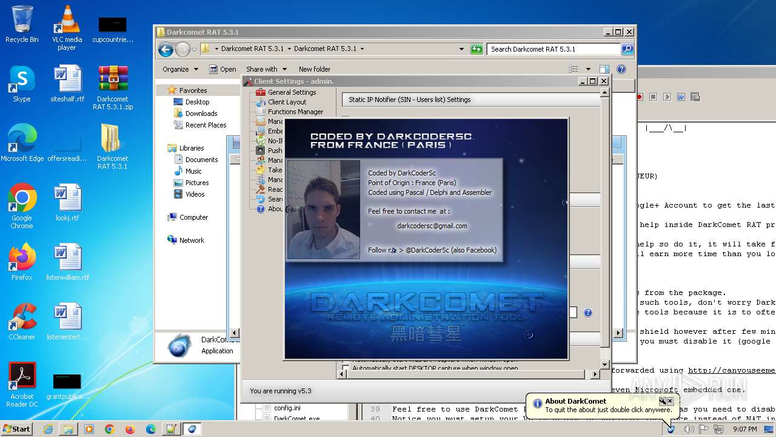Click the gavel icon in settings tree
Viewport: 776px width, 437px height.
coord(261,189)
